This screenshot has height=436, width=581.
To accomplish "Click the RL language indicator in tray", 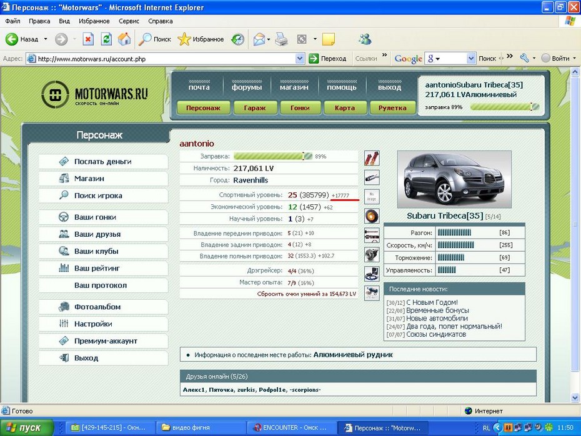I will click(486, 428).
